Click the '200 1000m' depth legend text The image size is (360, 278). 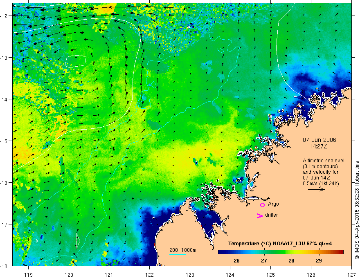tap(183, 250)
